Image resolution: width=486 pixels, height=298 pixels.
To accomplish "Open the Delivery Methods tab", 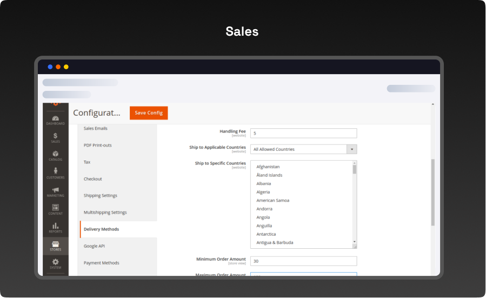I will (102, 229).
